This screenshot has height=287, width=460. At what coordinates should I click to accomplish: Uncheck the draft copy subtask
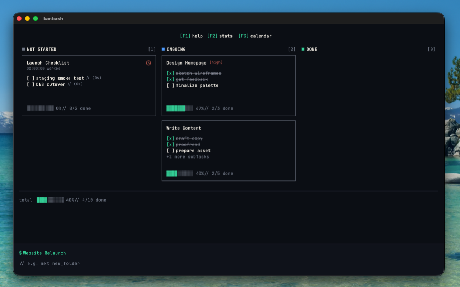[x=170, y=138]
